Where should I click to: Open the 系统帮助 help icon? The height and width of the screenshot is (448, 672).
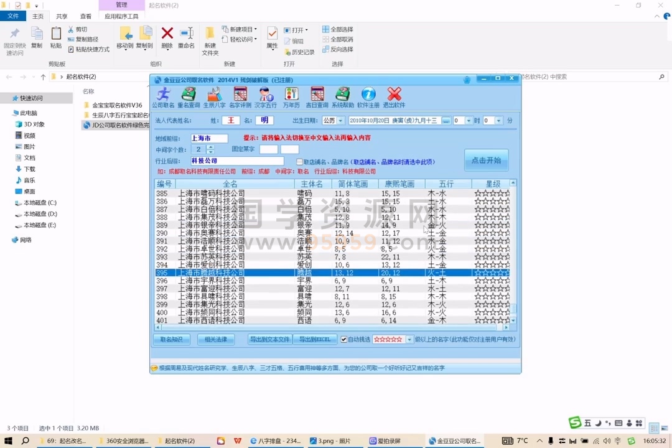(342, 97)
